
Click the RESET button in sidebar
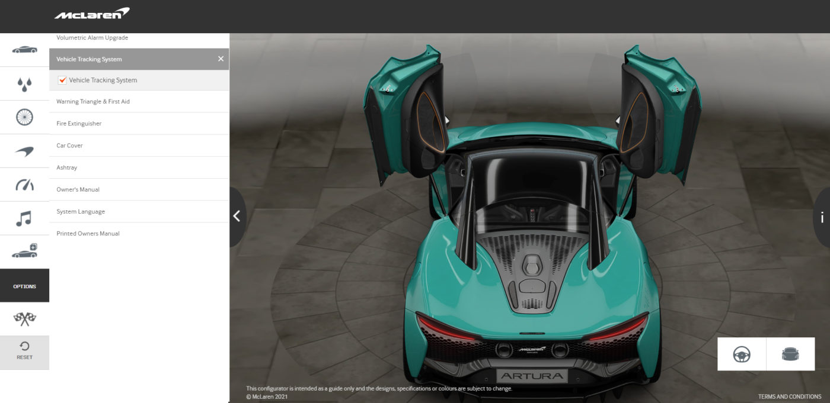tap(24, 353)
